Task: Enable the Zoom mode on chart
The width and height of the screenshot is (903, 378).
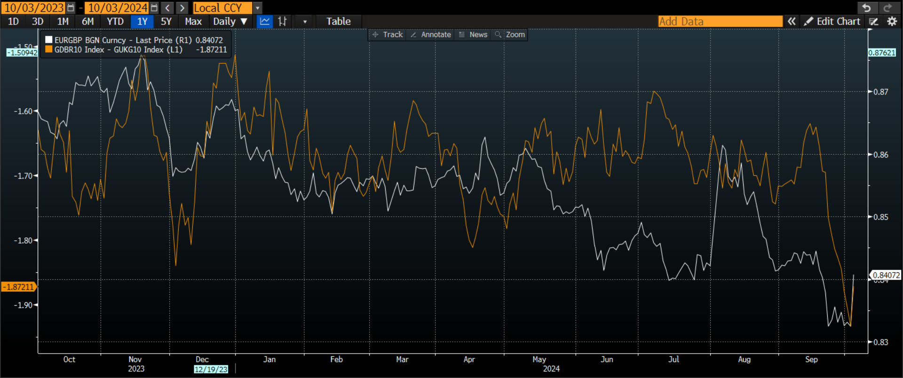Action: coord(510,34)
